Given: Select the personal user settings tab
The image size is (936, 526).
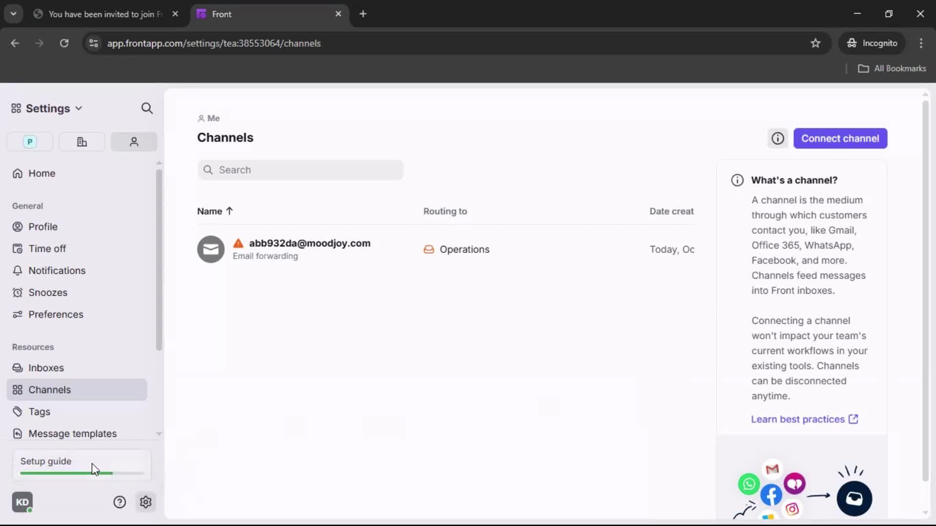Looking at the screenshot, I should point(134,142).
